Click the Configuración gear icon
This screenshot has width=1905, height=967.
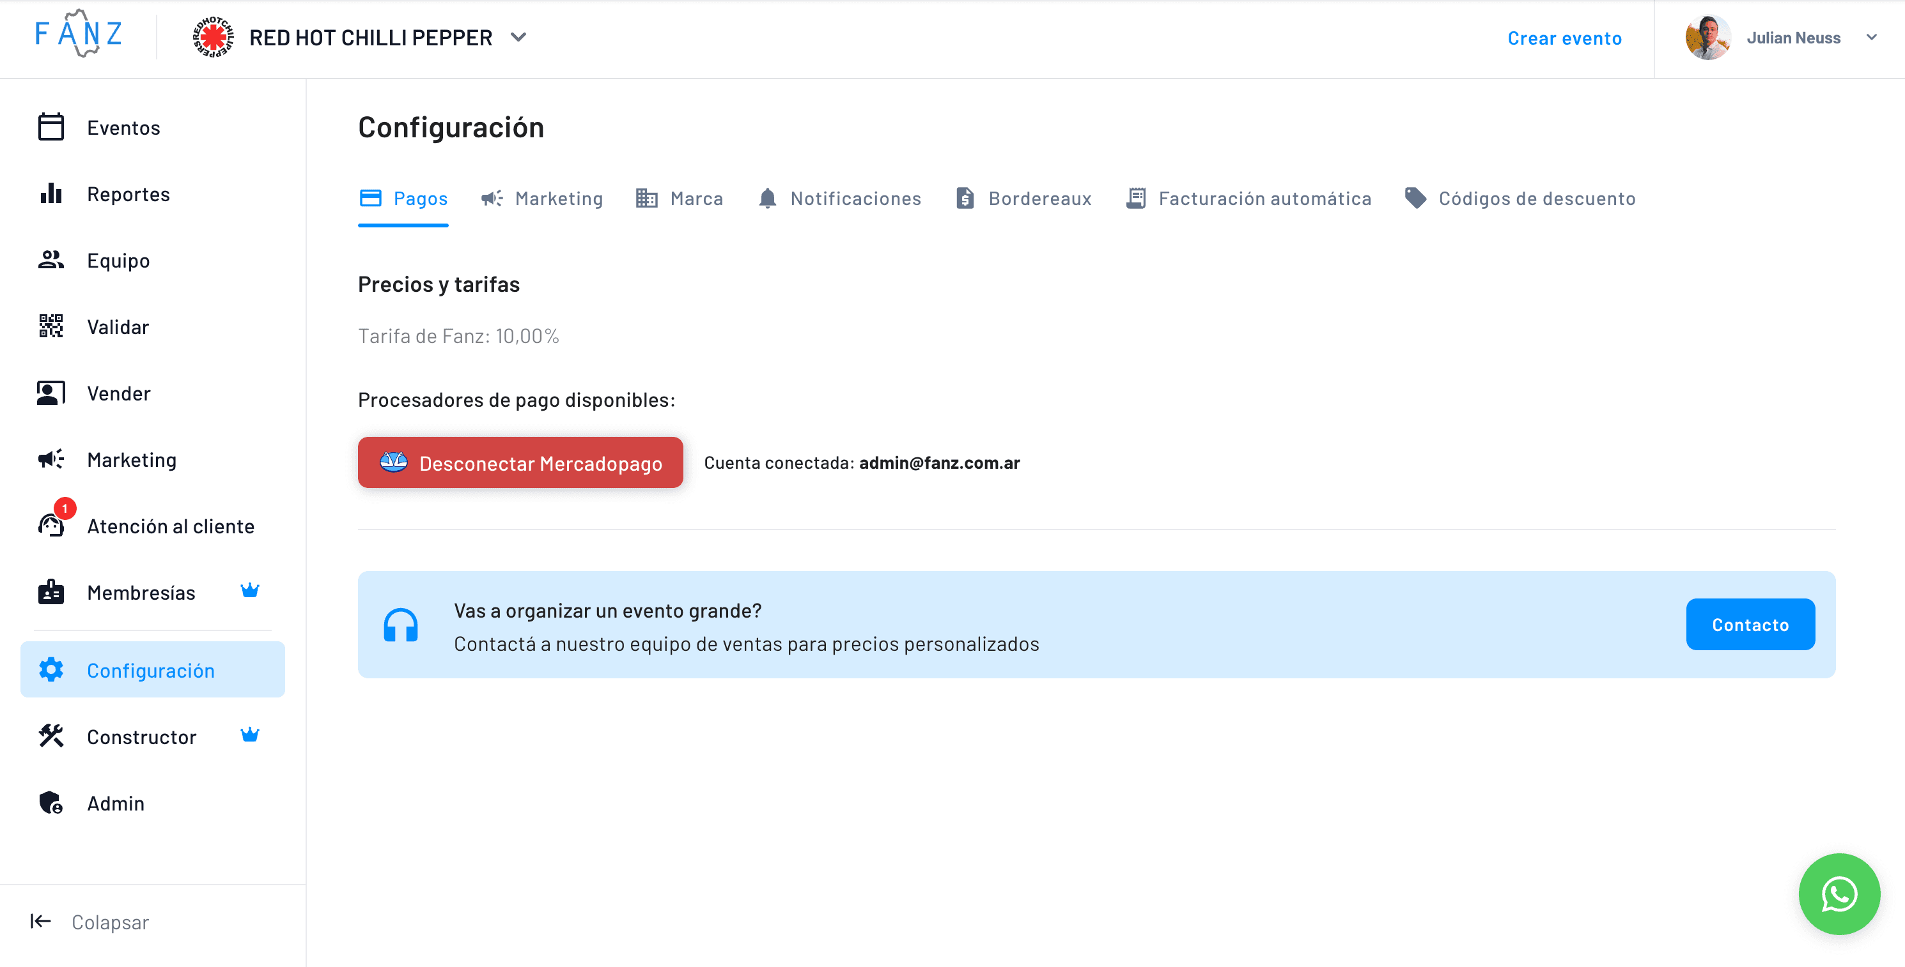click(51, 669)
